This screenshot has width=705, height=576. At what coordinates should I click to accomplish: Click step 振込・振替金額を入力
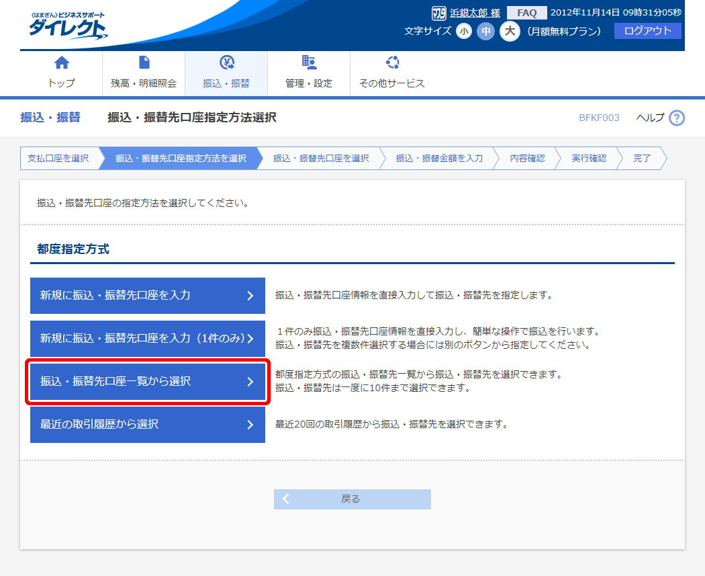pos(439,159)
